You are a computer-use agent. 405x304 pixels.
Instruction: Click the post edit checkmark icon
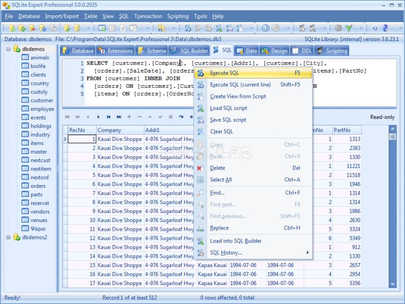pyautogui.click(x=160, y=117)
